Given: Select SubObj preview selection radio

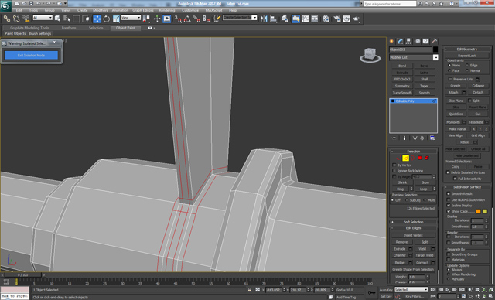Looking at the screenshot, I should pyautogui.click(x=407, y=200).
